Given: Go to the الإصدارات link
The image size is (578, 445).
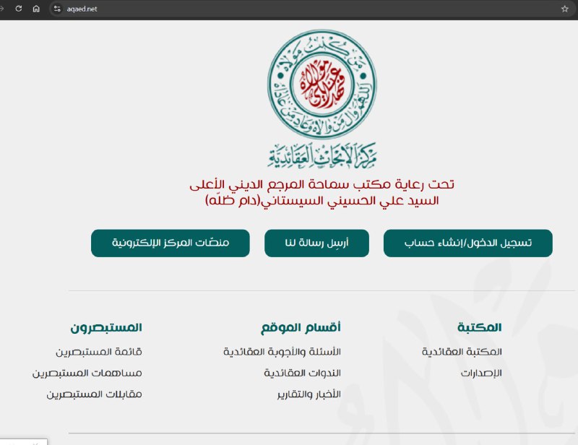Looking at the screenshot, I should 481,373.
